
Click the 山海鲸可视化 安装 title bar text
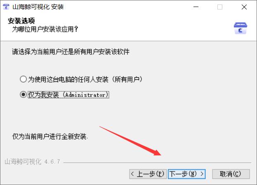tap(38, 7)
